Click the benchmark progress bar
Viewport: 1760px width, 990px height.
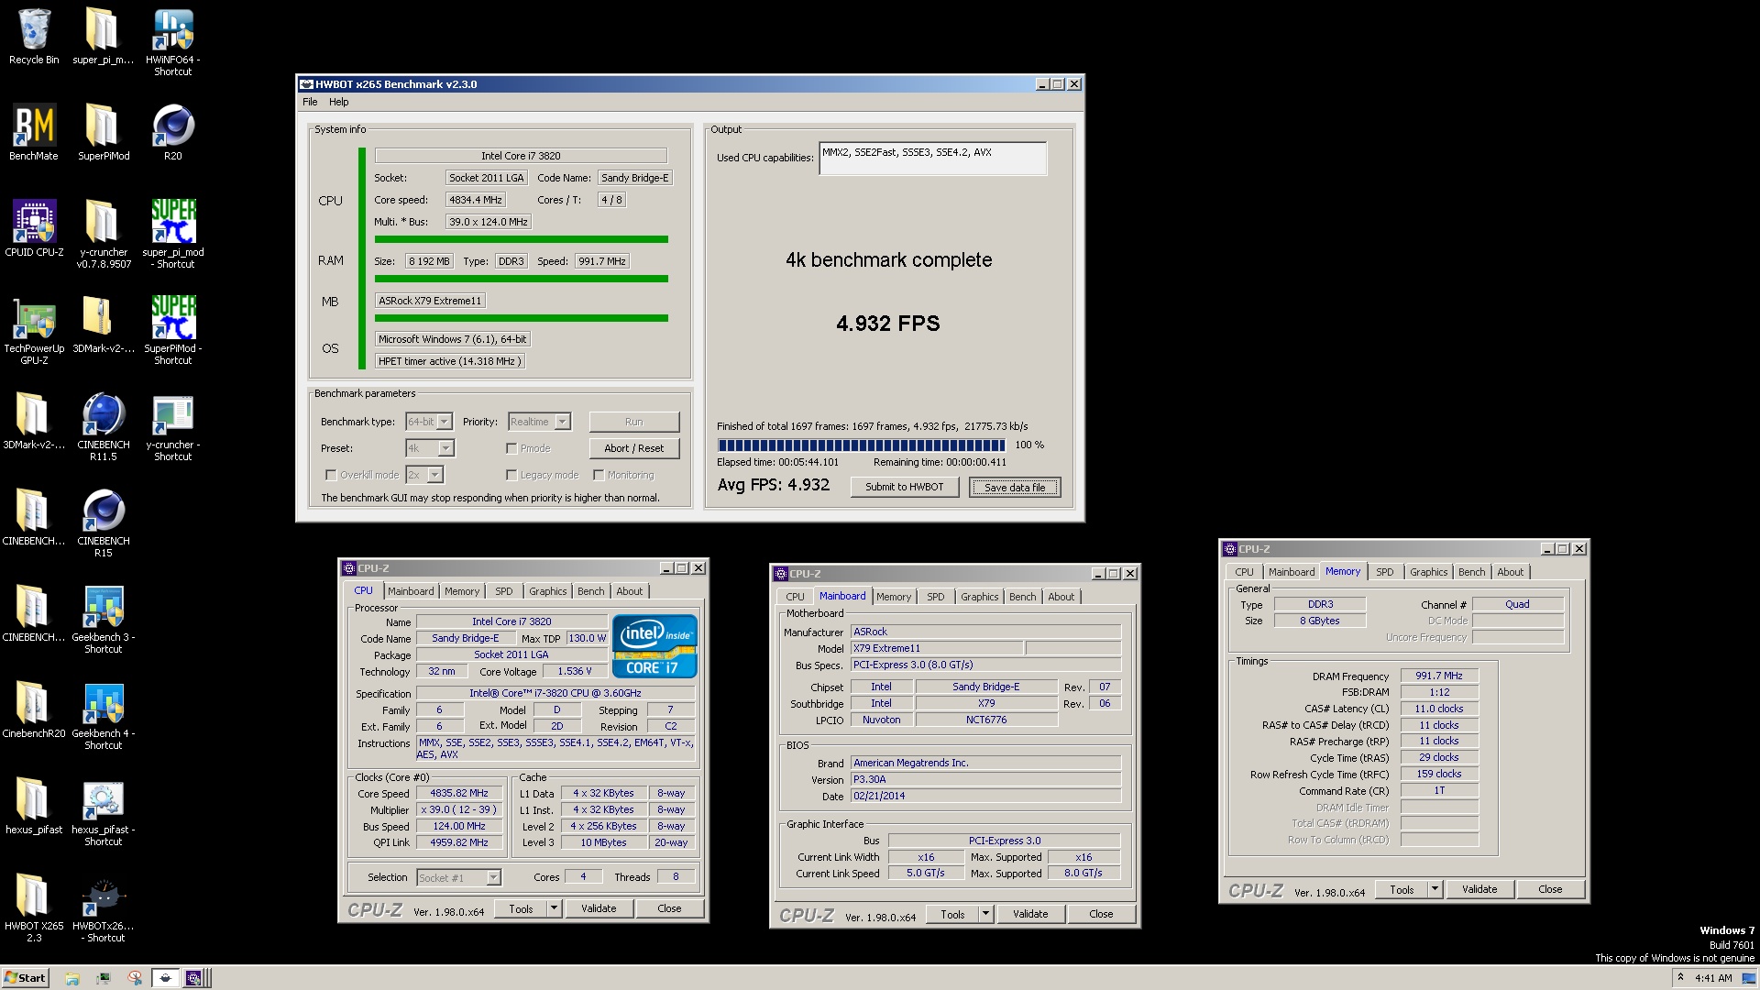[x=861, y=445]
